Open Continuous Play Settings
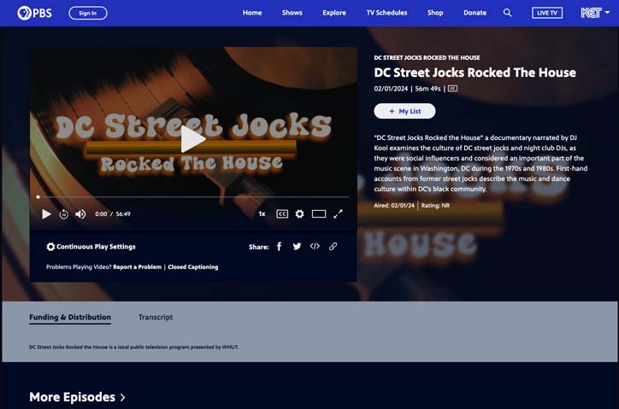Screen dimensions: 619x409 coord(91,247)
